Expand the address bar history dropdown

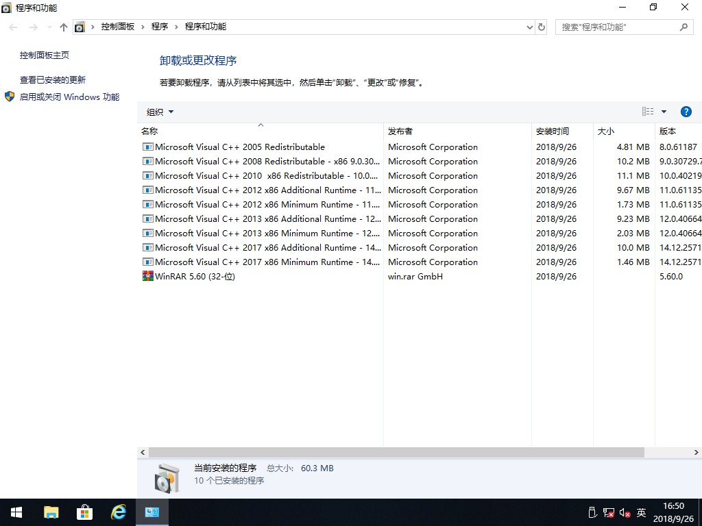[x=530, y=27]
